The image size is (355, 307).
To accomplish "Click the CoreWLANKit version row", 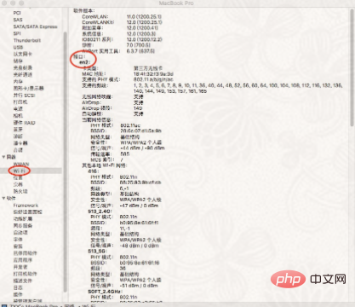I will pyautogui.click(x=122, y=22).
